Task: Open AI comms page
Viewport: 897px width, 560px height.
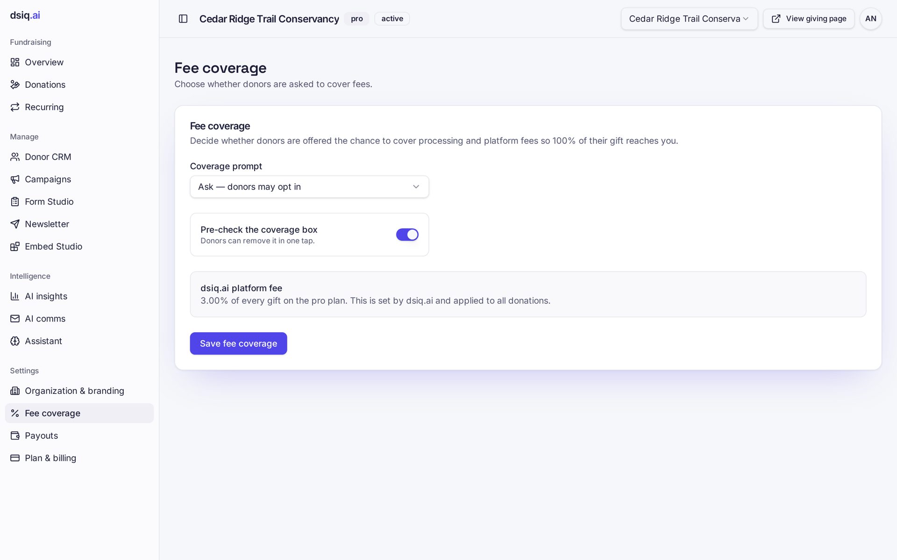Action: tap(79, 319)
